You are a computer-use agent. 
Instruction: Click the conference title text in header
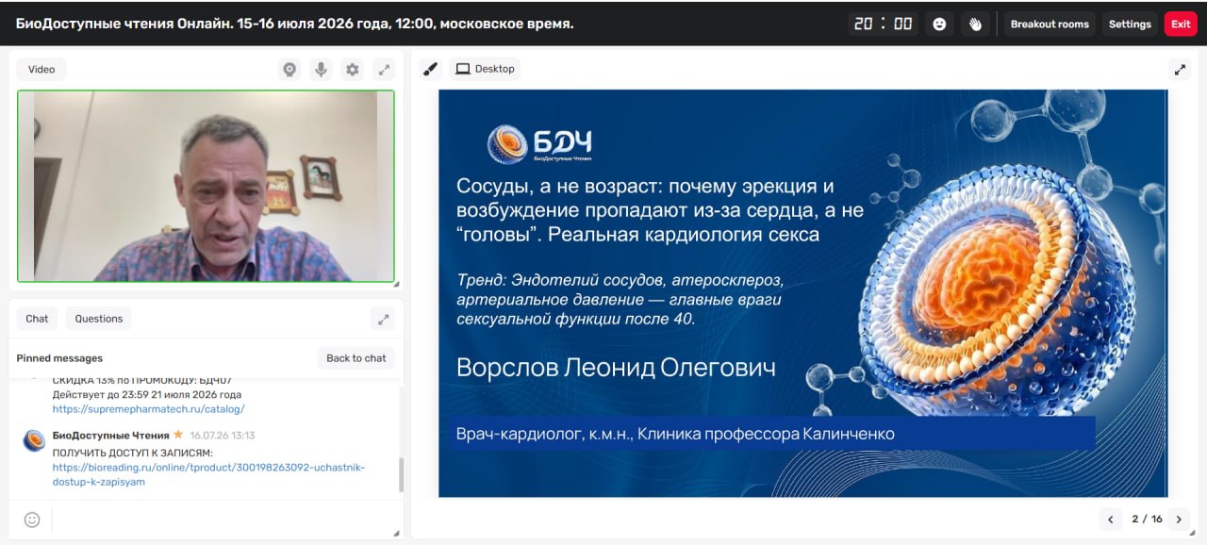click(x=294, y=24)
